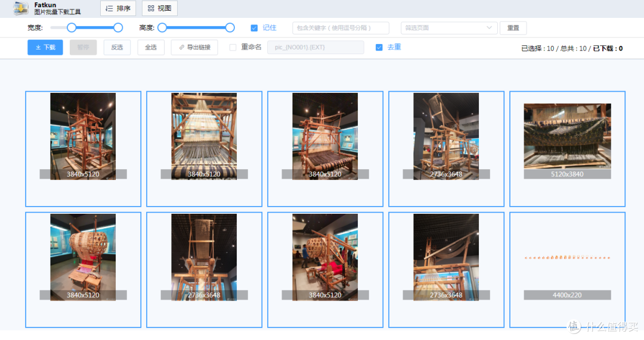The height and width of the screenshot is (340, 644).
Task: Select the bottom-row third thumbnail with visitors
Action: tap(325, 257)
